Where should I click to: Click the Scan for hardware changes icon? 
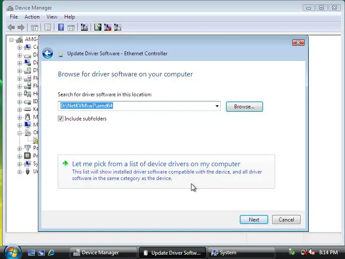pos(84,27)
